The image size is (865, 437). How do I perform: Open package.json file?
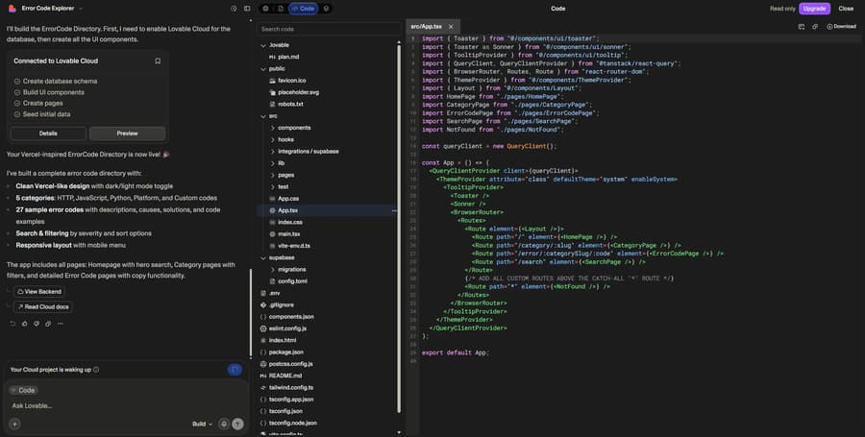click(282, 352)
